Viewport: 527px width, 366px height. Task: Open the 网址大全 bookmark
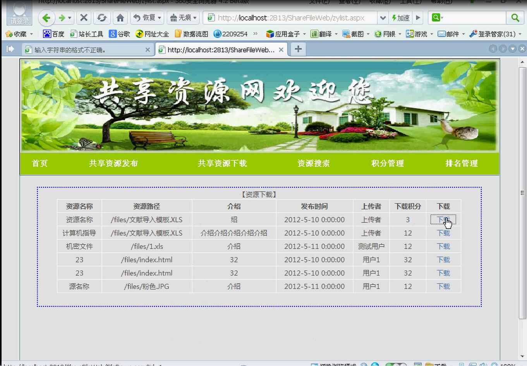coord(153,34)
